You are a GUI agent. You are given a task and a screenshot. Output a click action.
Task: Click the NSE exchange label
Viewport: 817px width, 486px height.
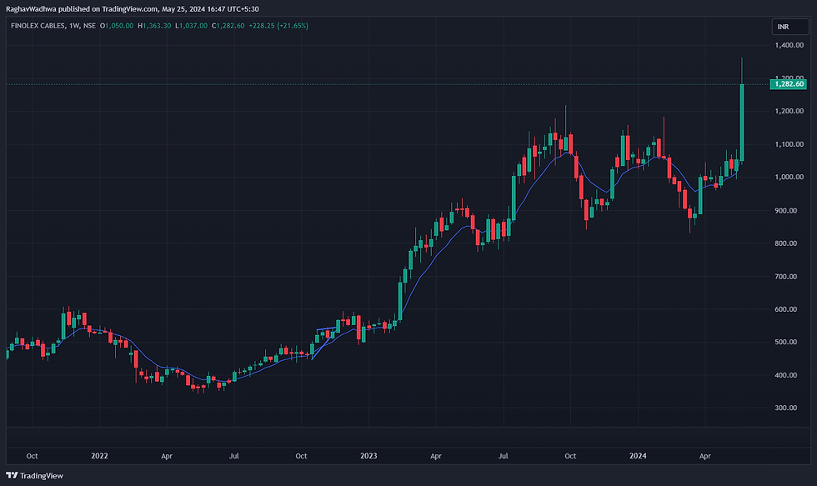click(x=90, y=26)
